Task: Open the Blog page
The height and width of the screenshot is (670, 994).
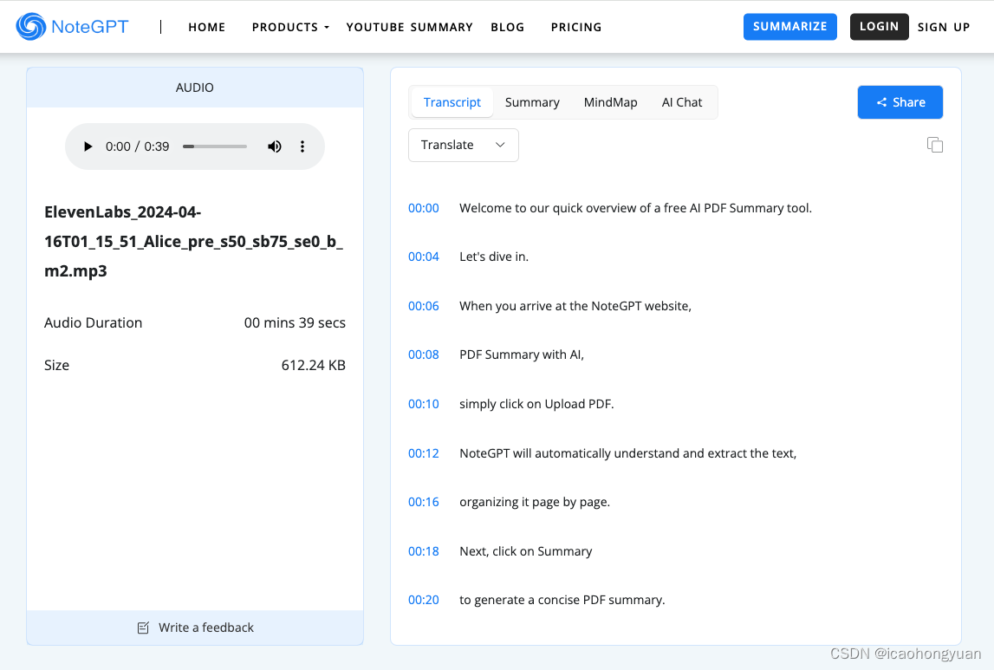Action: coord(507,27)
